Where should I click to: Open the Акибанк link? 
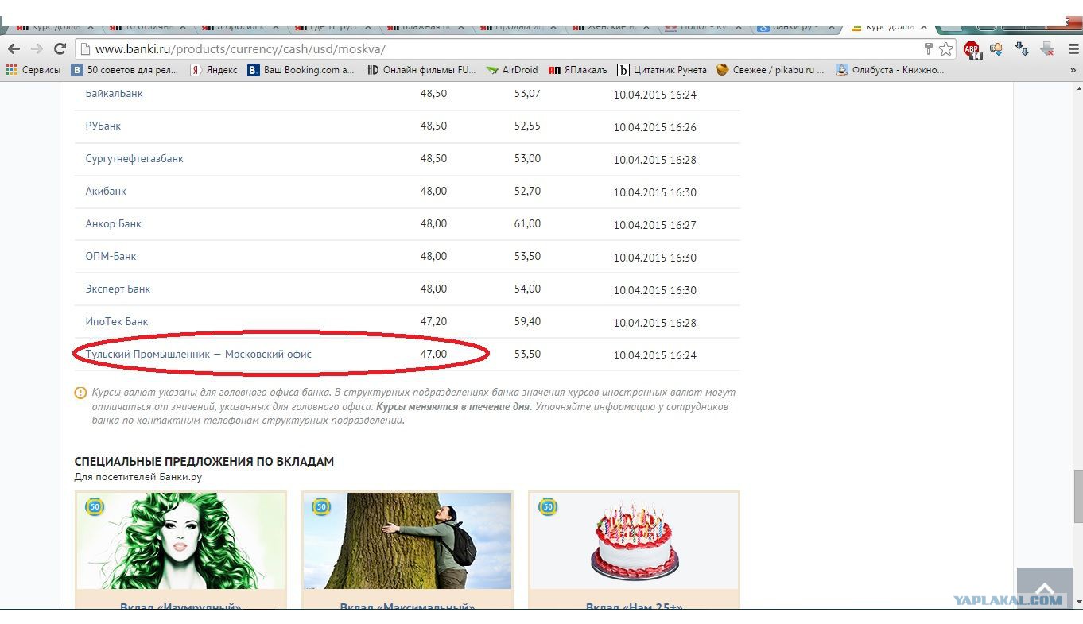click(x=106, y=192)
